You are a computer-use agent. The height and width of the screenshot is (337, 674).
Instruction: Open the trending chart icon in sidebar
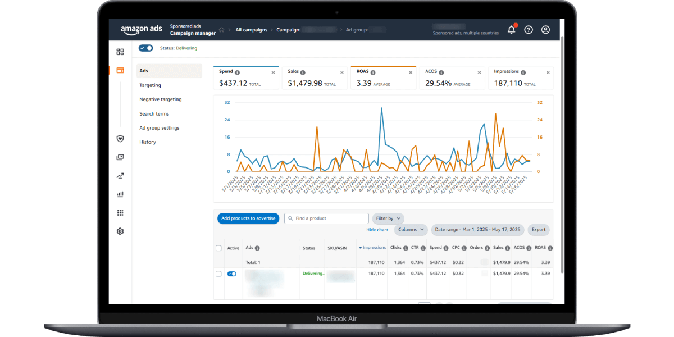click(120, 176)
